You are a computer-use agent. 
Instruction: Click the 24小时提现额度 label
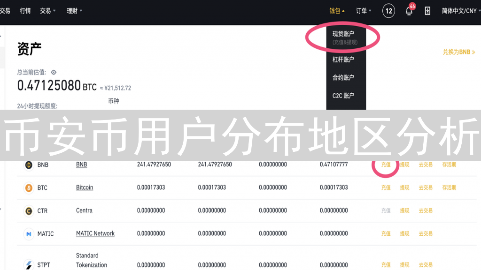click(x=37, y=106)
